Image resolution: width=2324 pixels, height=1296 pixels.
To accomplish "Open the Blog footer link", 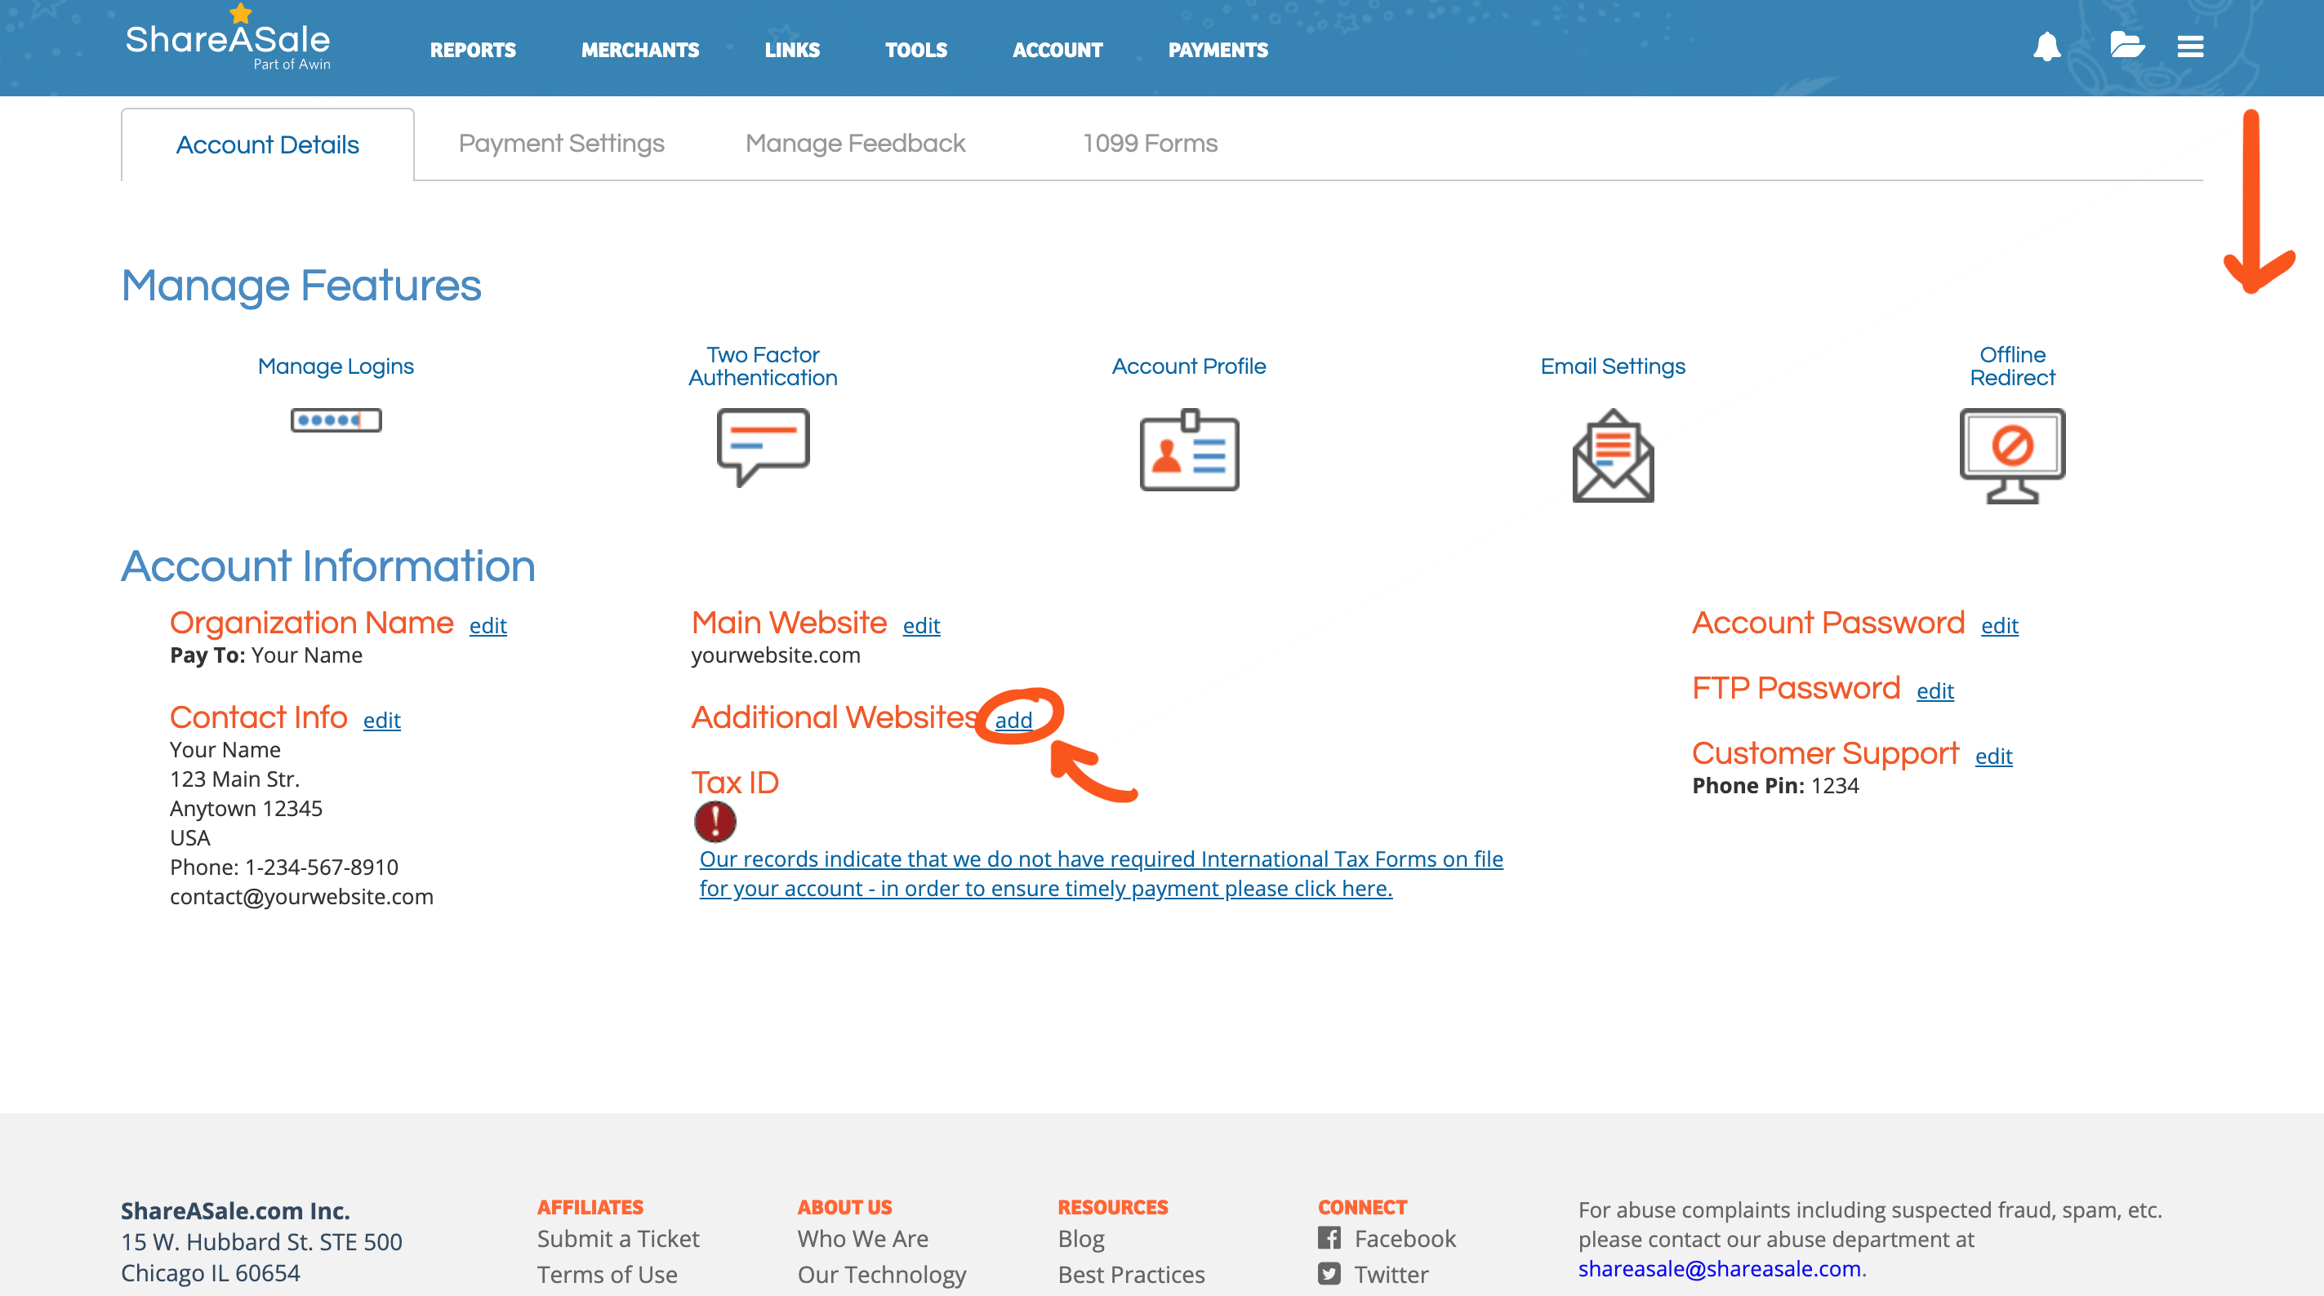I will coord(1081,1238).
